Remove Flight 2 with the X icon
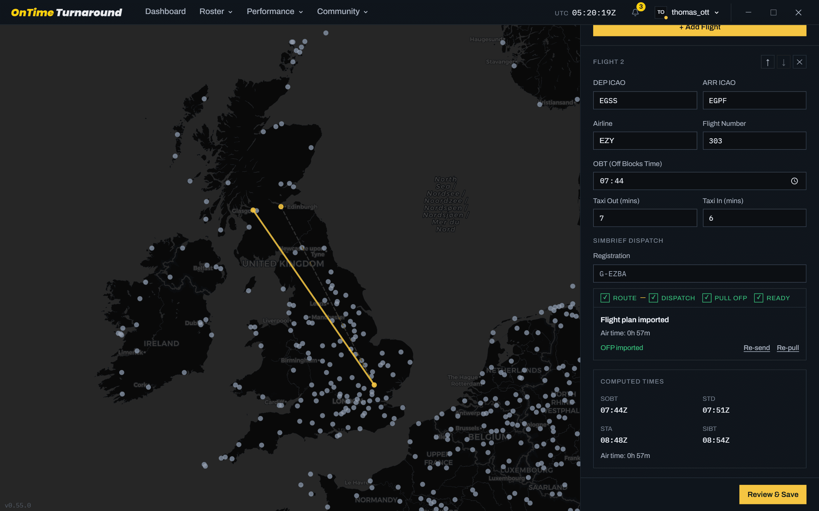819x511 pixels. coord(799,62)
